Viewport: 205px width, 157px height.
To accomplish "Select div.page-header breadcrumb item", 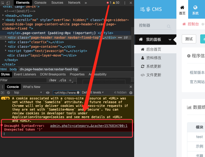I will pos(49,69).
